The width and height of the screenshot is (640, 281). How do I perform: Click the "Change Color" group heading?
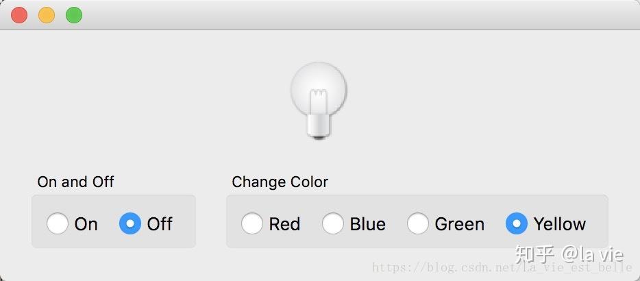(x=280, y=182)
